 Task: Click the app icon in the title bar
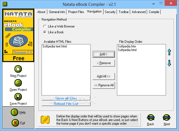coord(5,4)
